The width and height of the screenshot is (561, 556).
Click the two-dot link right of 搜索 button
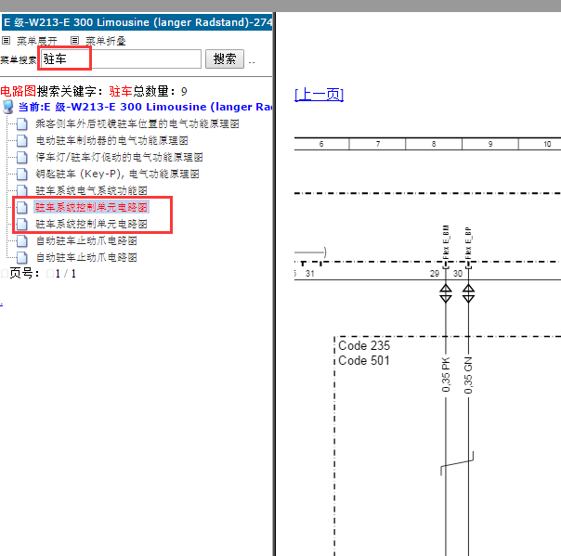point(252,62)
